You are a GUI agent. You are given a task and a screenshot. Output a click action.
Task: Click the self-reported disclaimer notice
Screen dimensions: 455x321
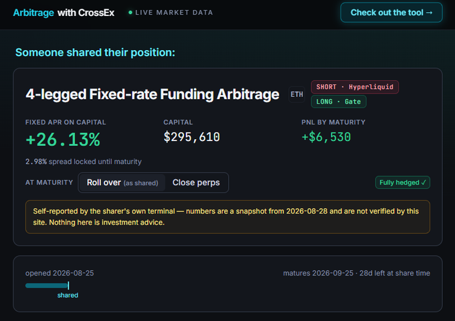tap(227, 217)
